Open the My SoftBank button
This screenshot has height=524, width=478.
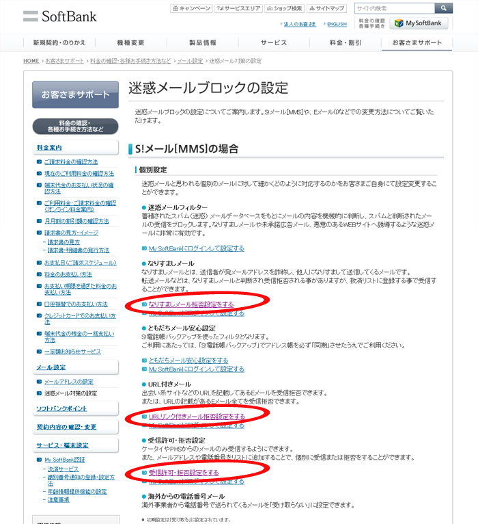(x=419, y=23)
